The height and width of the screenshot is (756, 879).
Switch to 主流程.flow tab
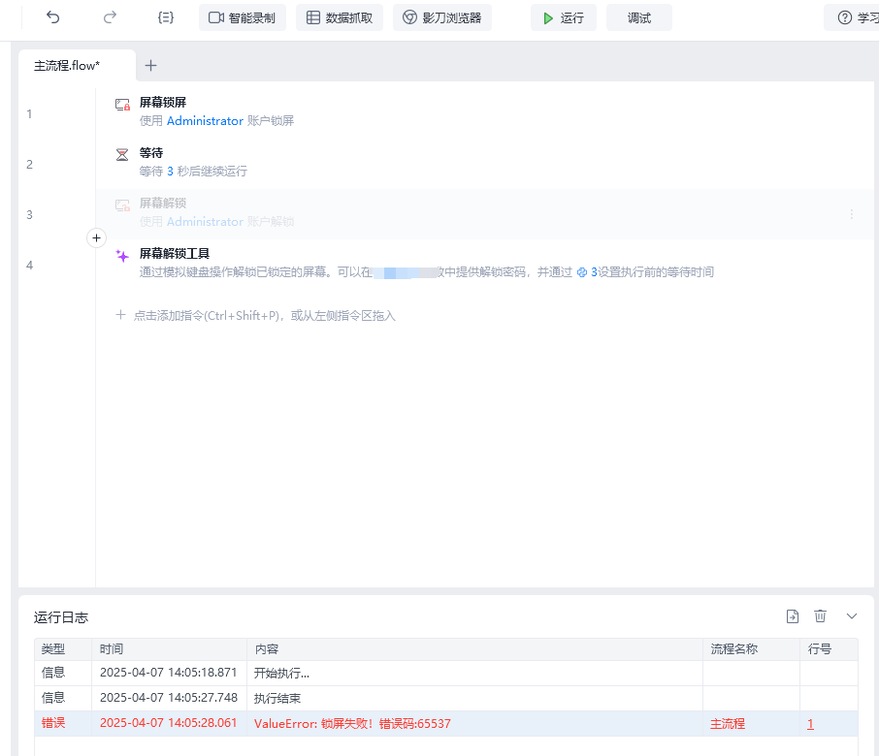click(x=67, y=65)
